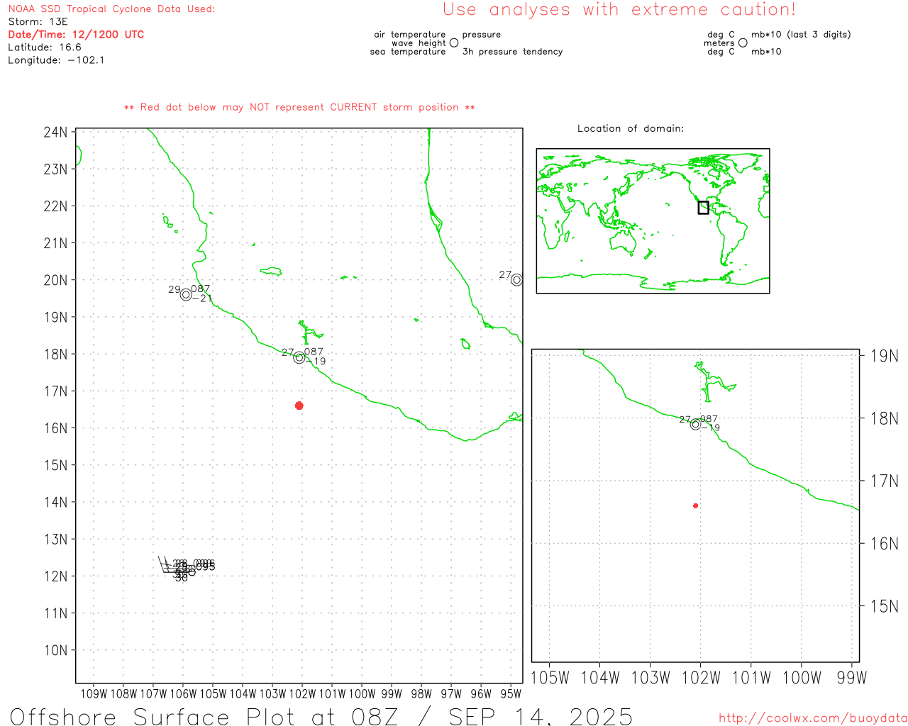Screen dimensions: 908x726
Task: Click the 'sea temperature' legend label
Action: tap(408, 52)
